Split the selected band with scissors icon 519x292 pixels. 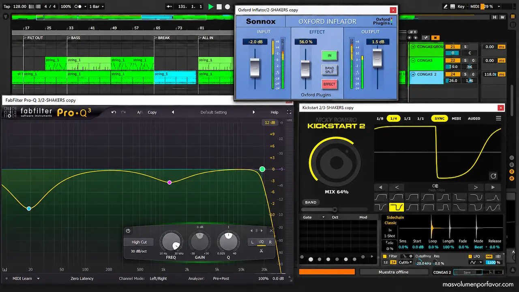point(261,251)
